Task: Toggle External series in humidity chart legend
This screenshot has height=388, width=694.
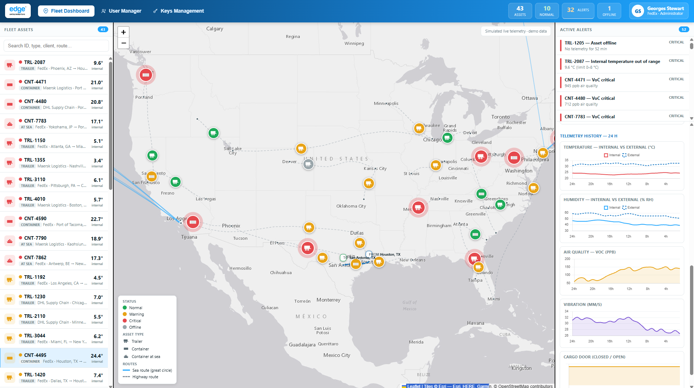Action: 631,208
